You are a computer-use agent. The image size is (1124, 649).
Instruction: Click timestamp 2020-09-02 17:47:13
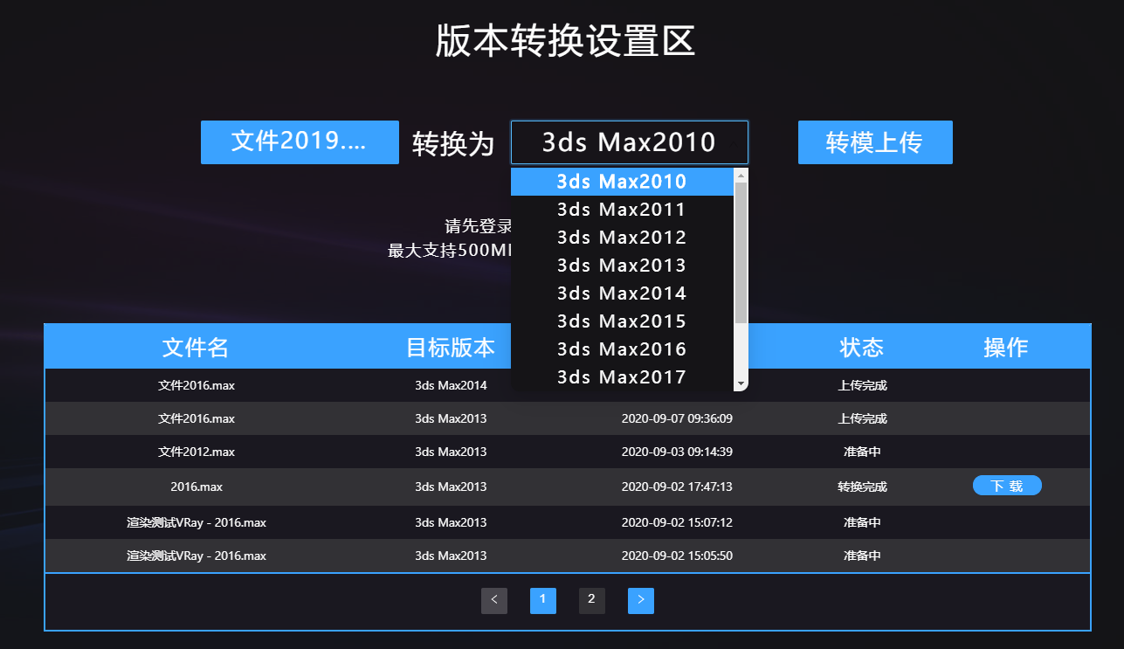[x=677, y=487]
